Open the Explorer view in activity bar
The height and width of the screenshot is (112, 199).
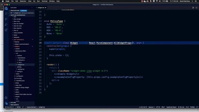pos(6,8)
